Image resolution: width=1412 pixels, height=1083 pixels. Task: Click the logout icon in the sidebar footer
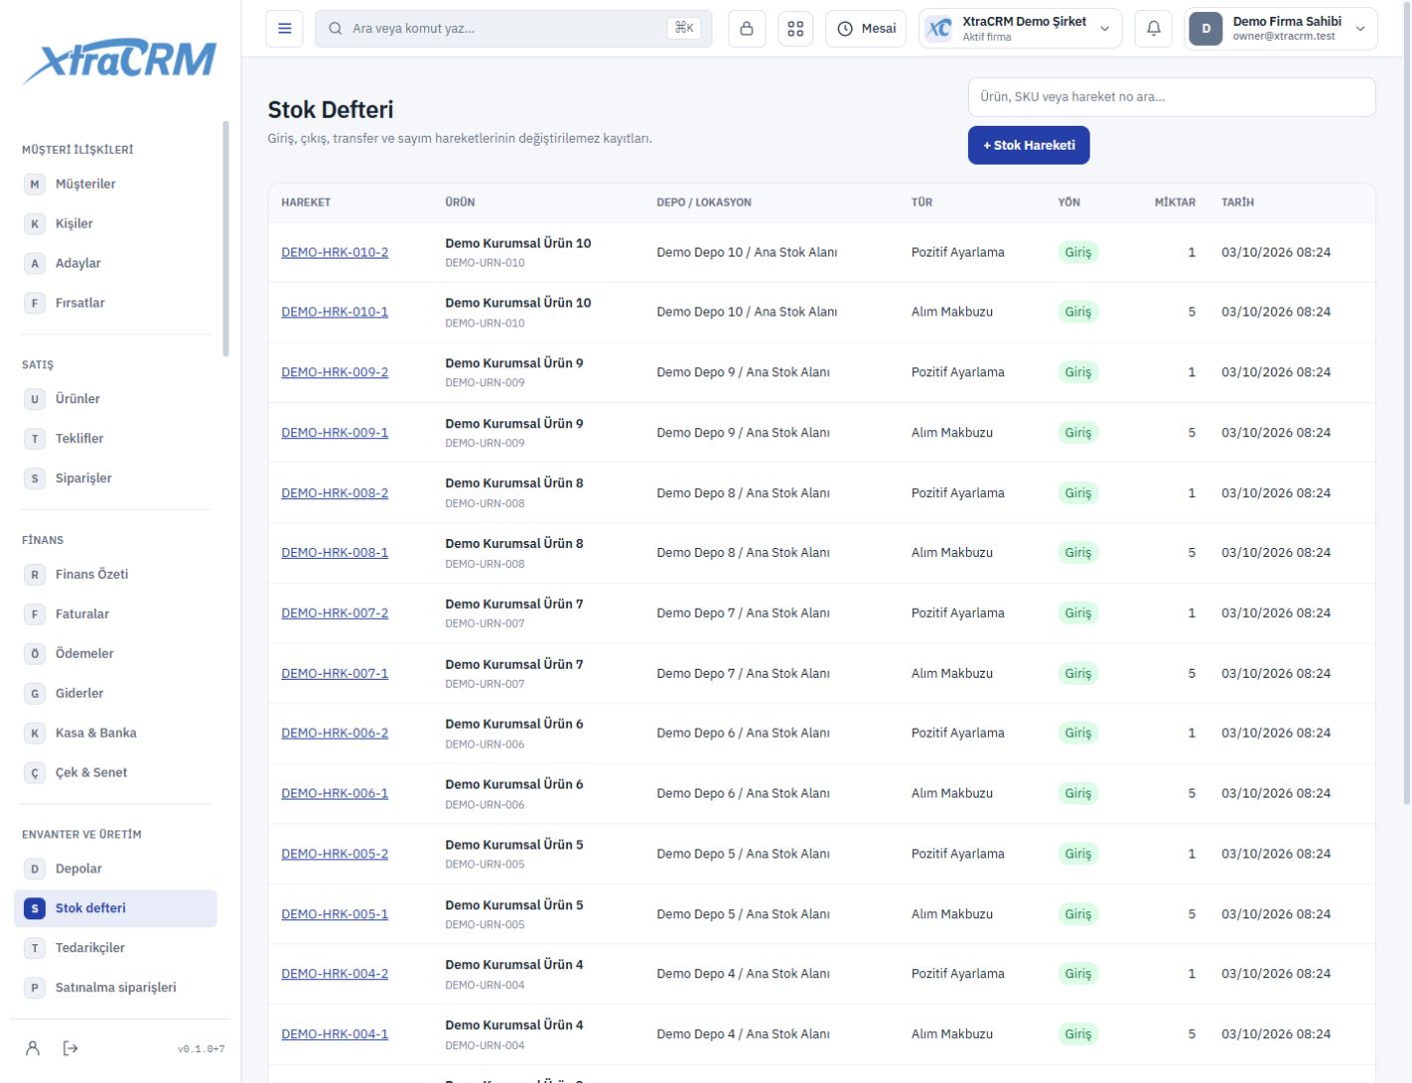pyautogui.click(x=71, y=1048)
